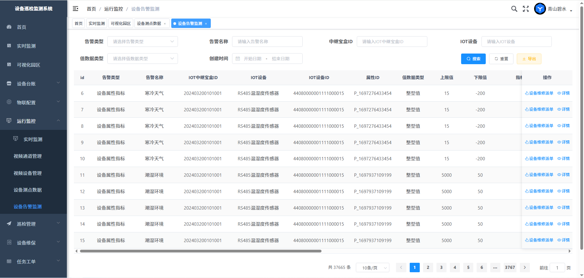Change page size 10条/页 dropdown
Screen dimensions: 584x278
pos(372,268)
